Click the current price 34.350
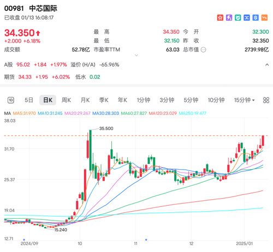Screen dimensions: 273x252 pyautogui.click(x=20, y=33)
